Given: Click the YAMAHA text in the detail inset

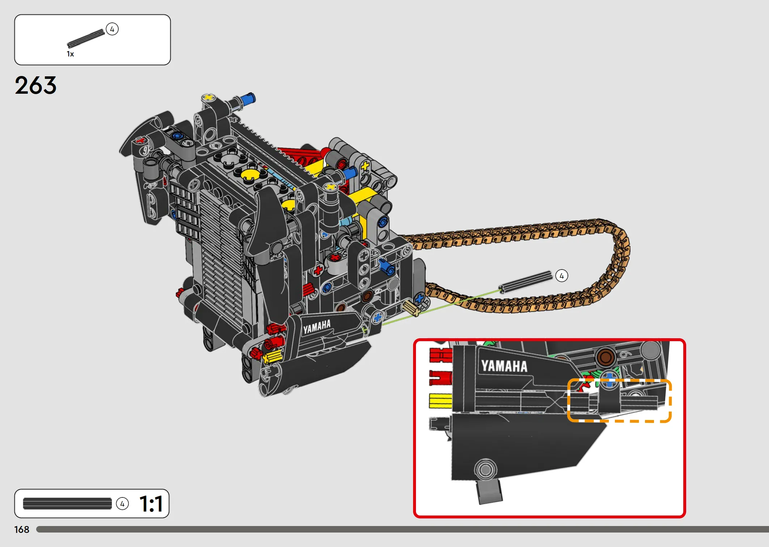Looking at the screenshot, I should point(504,366).
